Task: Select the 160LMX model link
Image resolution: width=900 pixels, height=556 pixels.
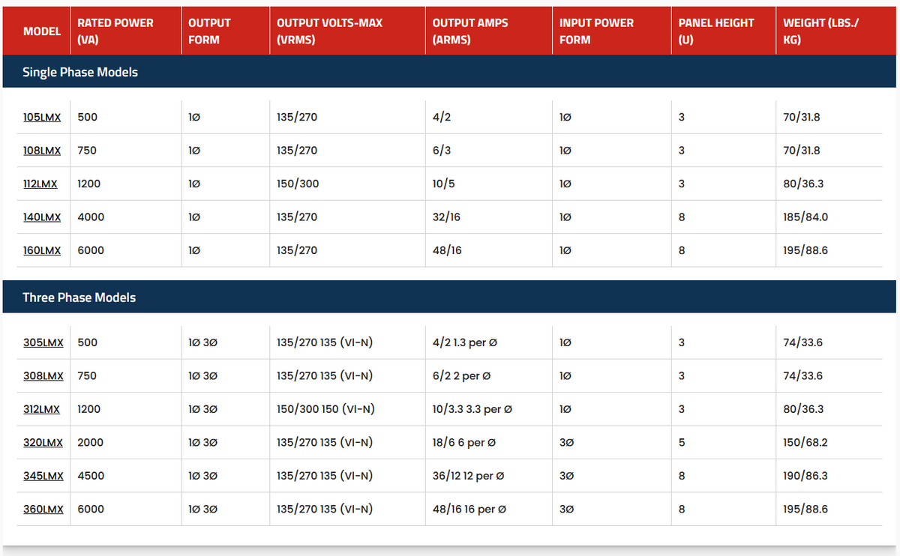Action: coord(42,250)
